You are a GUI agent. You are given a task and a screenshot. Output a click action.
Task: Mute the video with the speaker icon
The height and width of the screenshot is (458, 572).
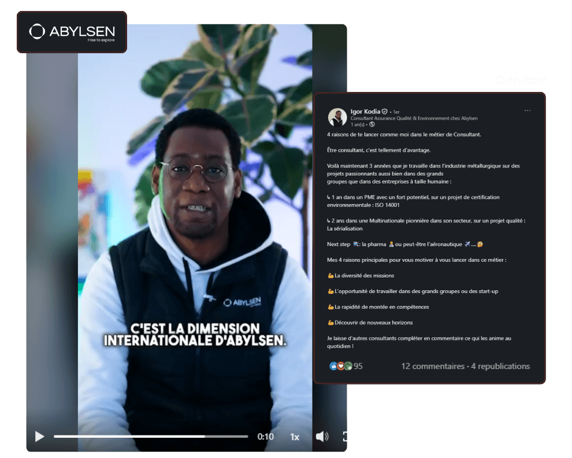click(x=322, y=437)
